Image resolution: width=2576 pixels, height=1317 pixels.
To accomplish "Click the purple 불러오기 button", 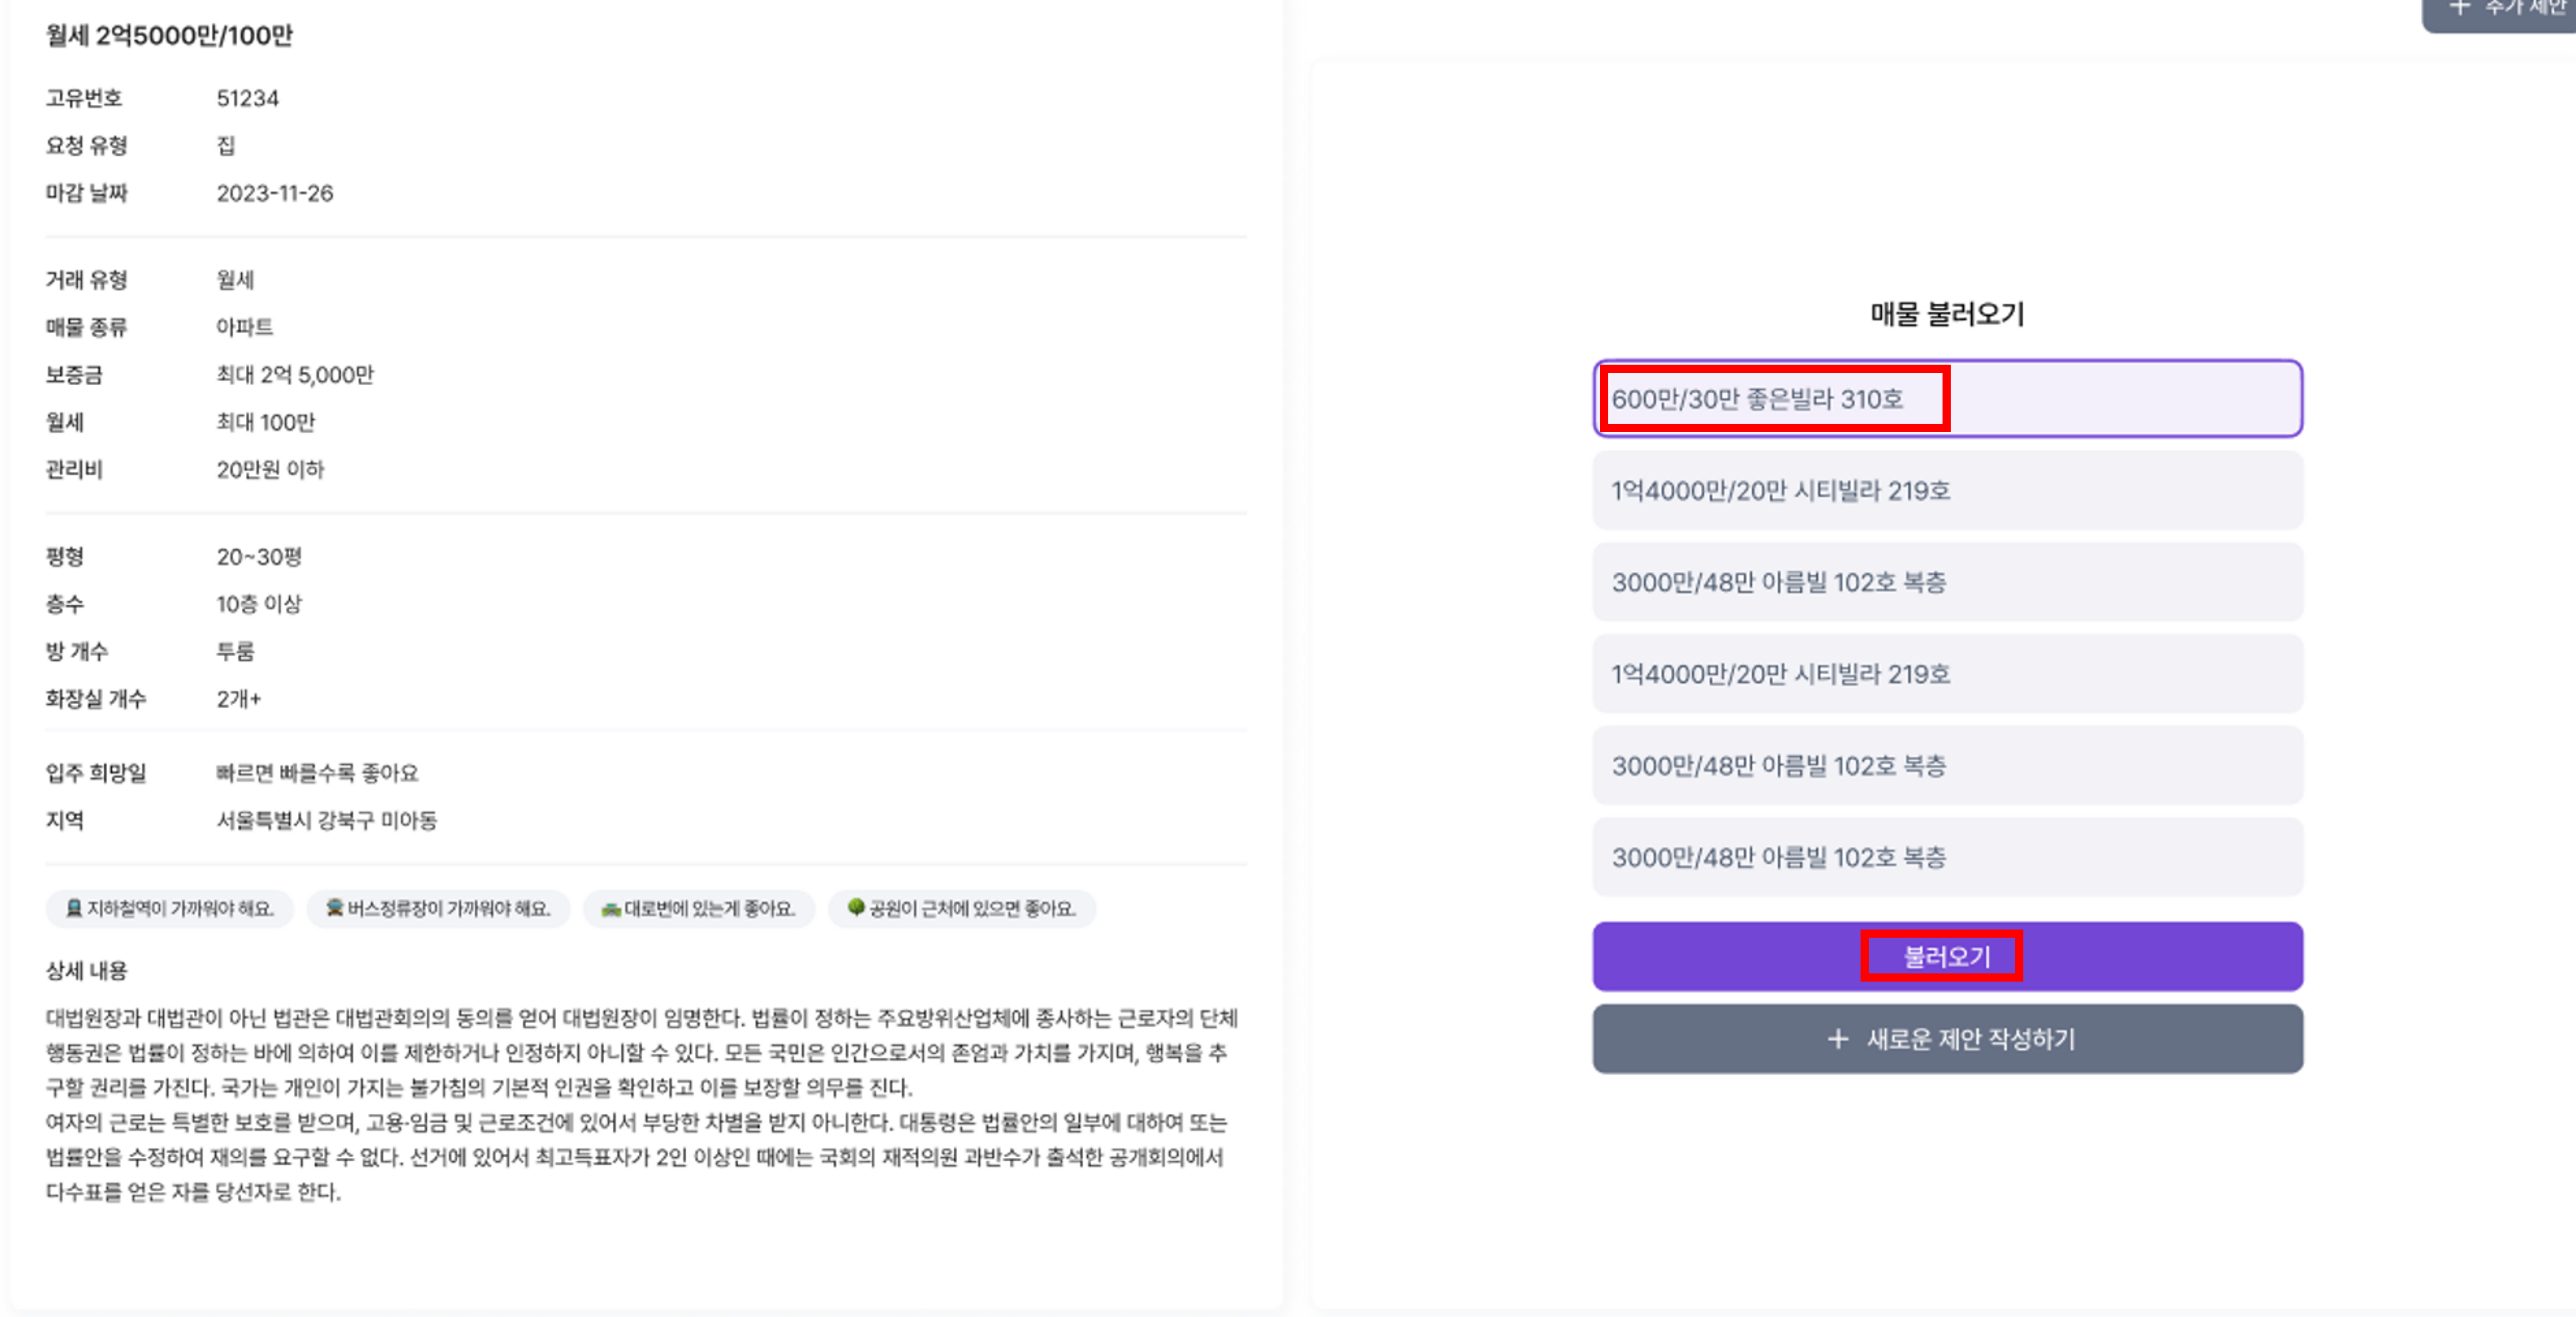I will pos(1947,957).
